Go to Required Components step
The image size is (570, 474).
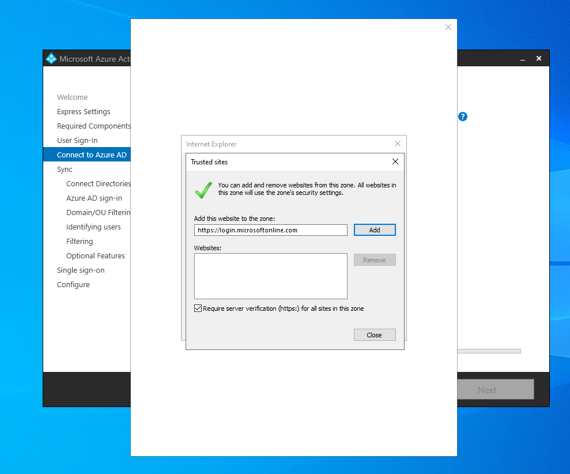[94, 126]
